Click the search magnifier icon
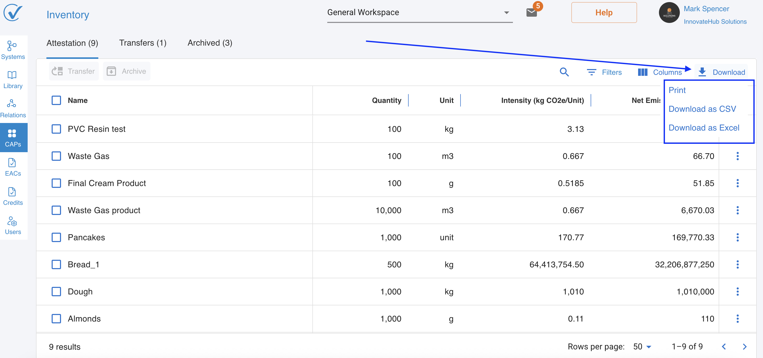Viewport: 763px width, 358px height. 564,72
